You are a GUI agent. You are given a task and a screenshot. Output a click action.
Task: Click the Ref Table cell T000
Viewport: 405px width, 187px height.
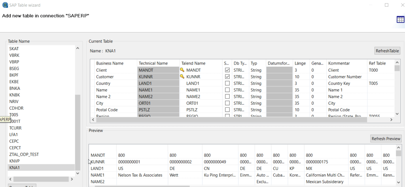[373, 70]
